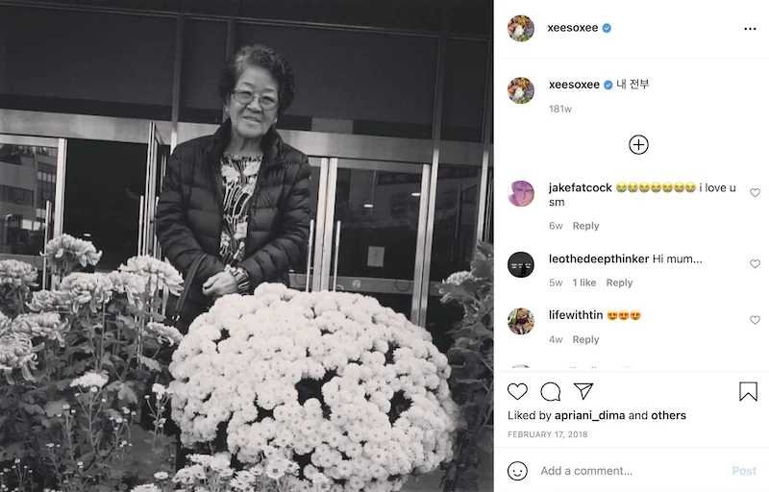This screenshot has height=492, width=769.
Task: Load more comments with the plus circle
Action: tap(638, 144)
